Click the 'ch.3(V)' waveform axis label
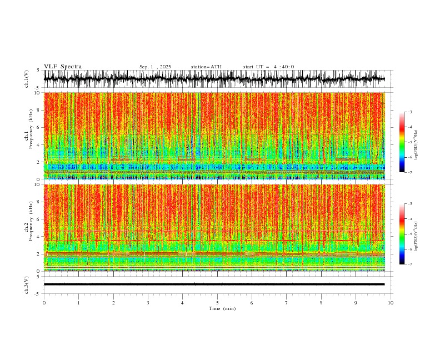Screen dimensions: 440x340 (27, 285)
